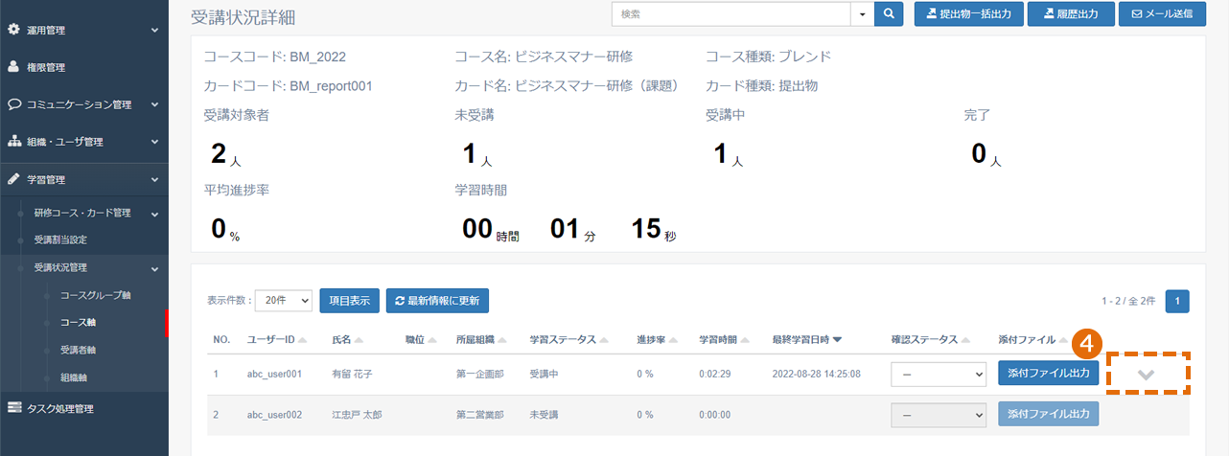1229x456 pixels.
Task: Sort by 氏名 column
Action: pos(347,340)
